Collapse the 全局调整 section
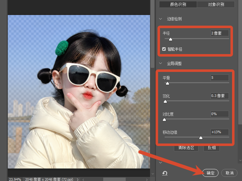242x181 pixels. [x=161, y=63]
